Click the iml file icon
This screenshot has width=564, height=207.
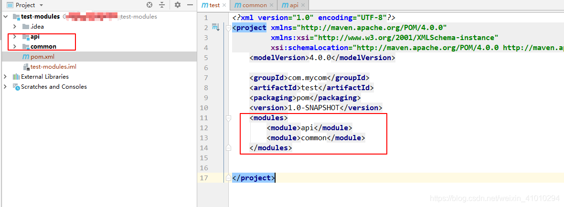[x=26, y=67]
